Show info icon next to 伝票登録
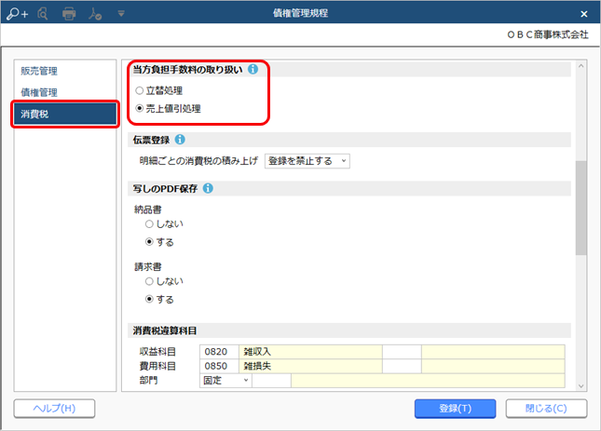This screenshot has height=431, width=601. [x=180, y=140]
